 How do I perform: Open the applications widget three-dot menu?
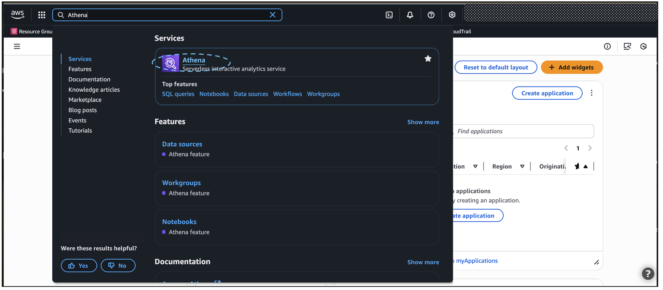[591, 93]
